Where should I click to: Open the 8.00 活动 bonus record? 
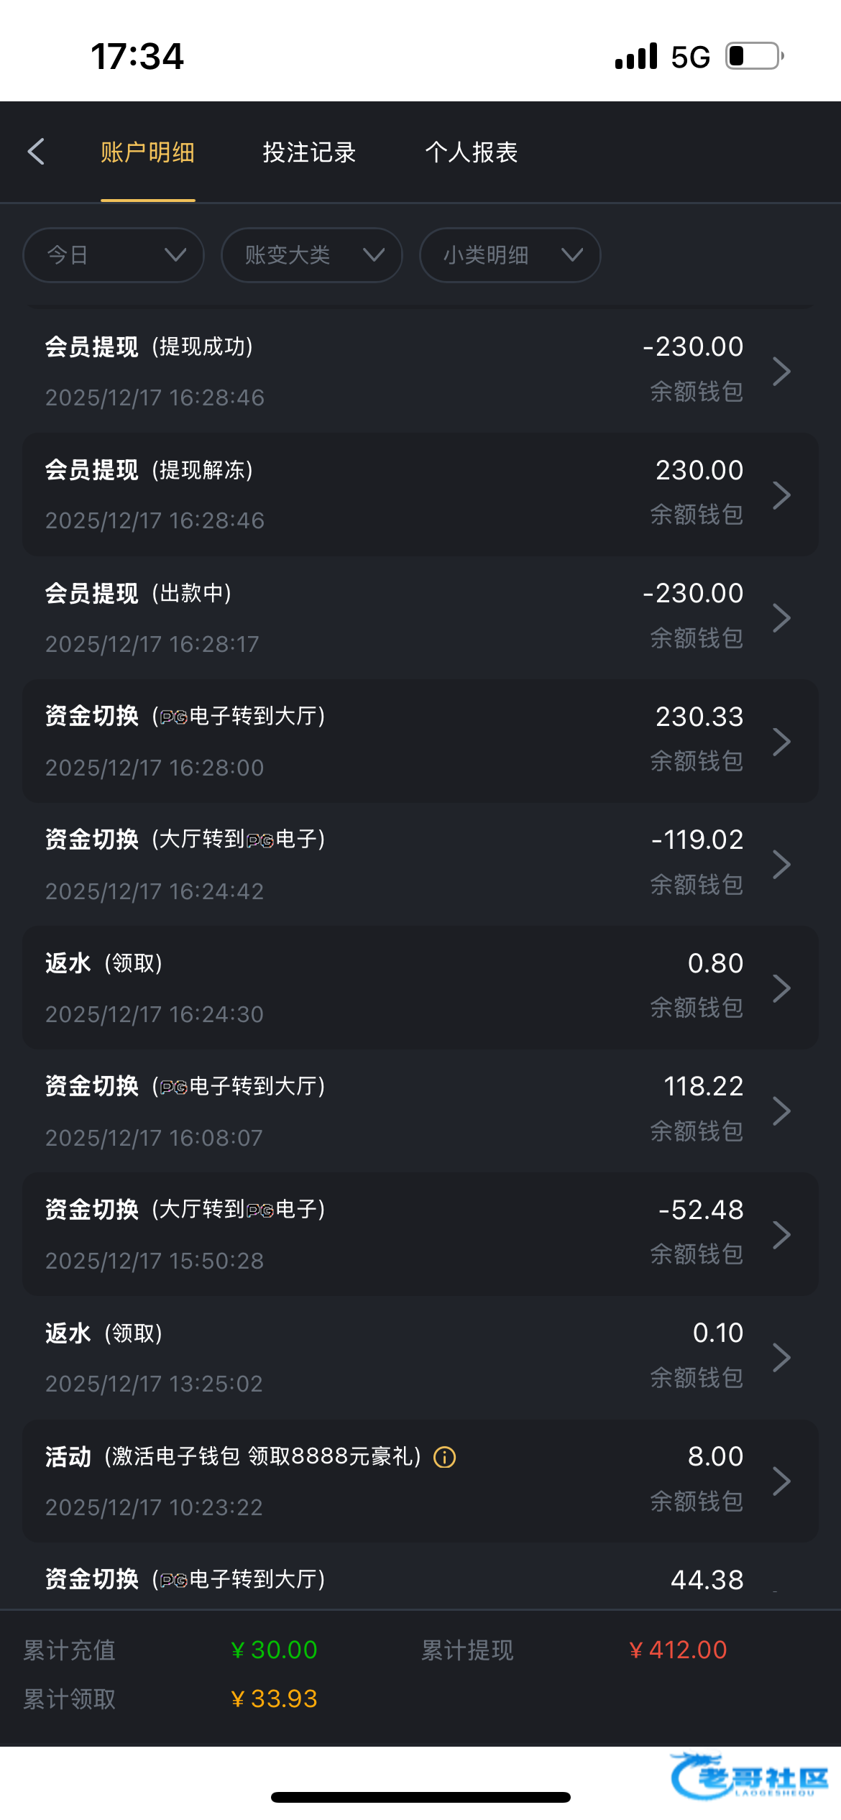coord(420,1481)
